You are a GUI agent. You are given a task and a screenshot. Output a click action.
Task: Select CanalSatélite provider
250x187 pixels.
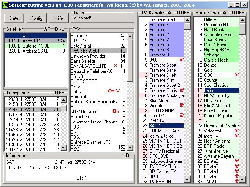(98, 61)
